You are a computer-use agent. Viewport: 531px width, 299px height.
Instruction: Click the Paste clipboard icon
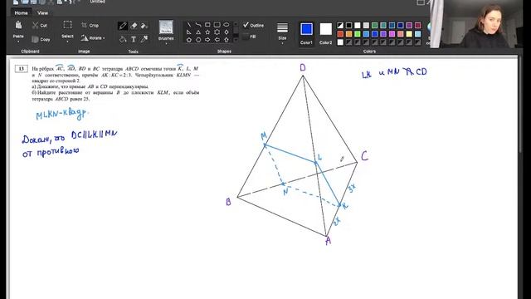(18, 25)
